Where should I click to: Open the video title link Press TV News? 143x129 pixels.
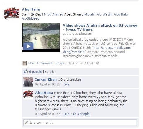coord(100,27)
